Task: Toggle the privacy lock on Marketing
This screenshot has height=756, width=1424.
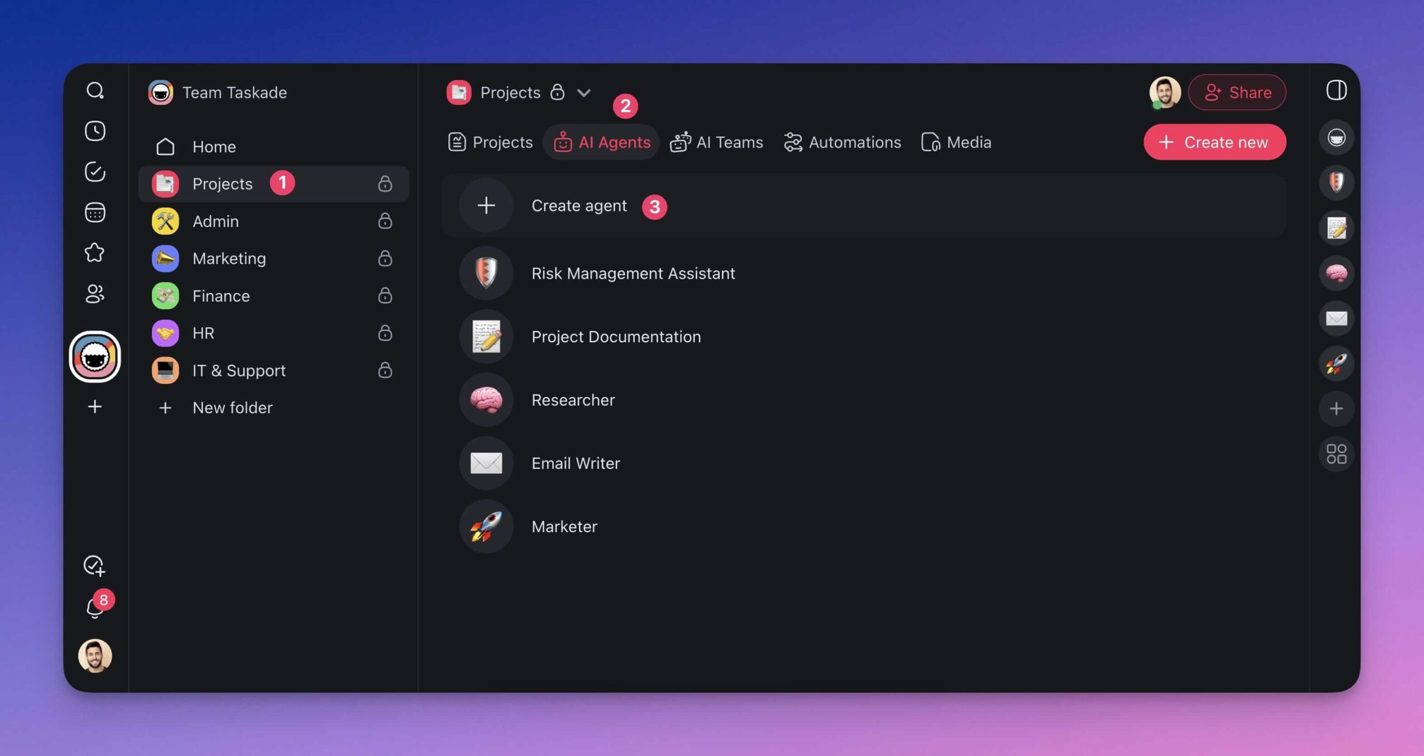Action: point(385,258)
